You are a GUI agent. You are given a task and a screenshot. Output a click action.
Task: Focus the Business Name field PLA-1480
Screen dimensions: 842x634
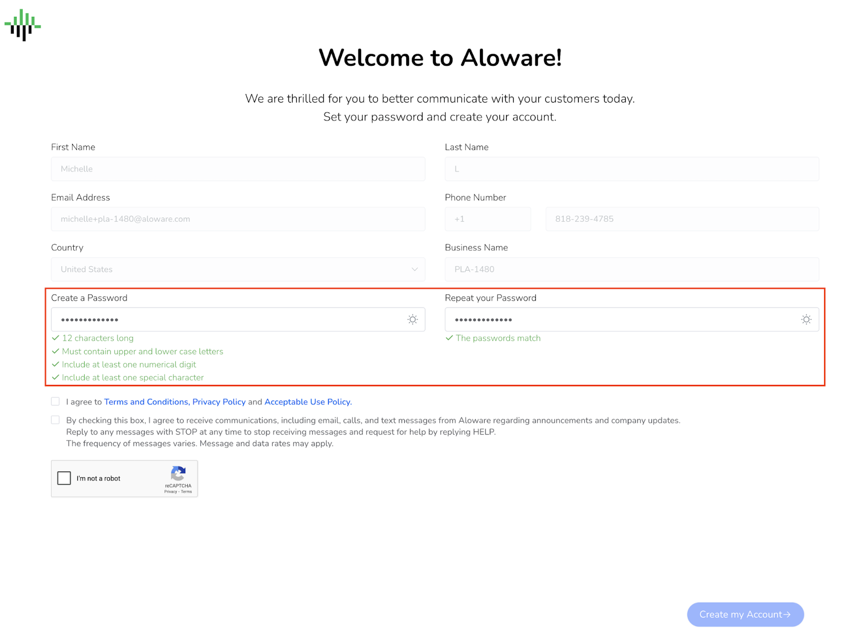point(631,269)
